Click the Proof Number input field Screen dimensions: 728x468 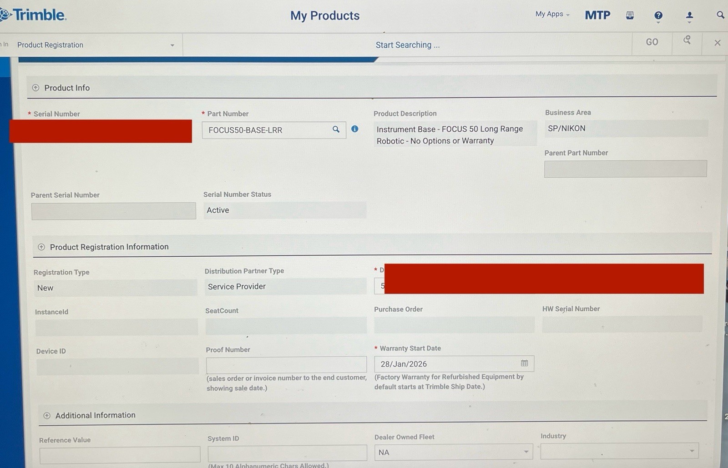(286, 364)
